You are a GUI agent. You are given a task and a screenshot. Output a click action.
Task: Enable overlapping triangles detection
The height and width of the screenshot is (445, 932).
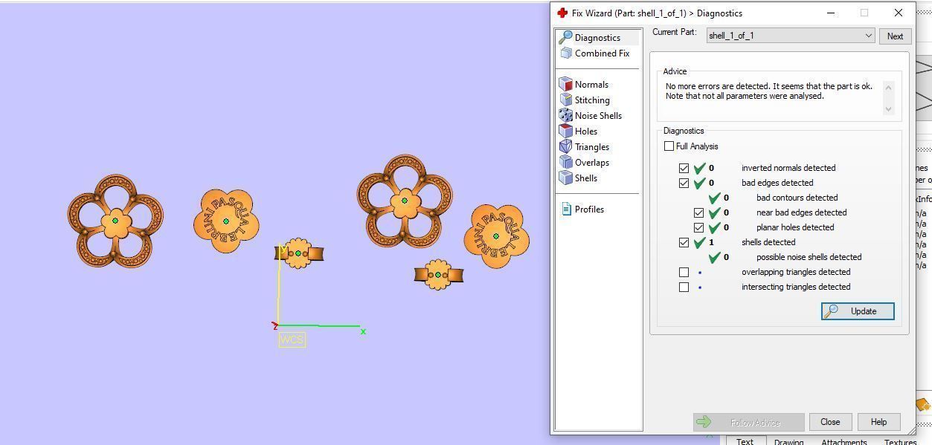[x=684, y=272]
